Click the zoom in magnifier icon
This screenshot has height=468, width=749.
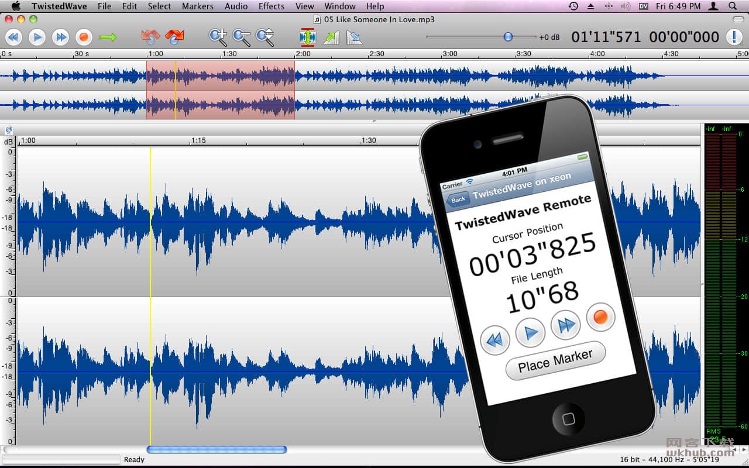(x=218, y=37)
